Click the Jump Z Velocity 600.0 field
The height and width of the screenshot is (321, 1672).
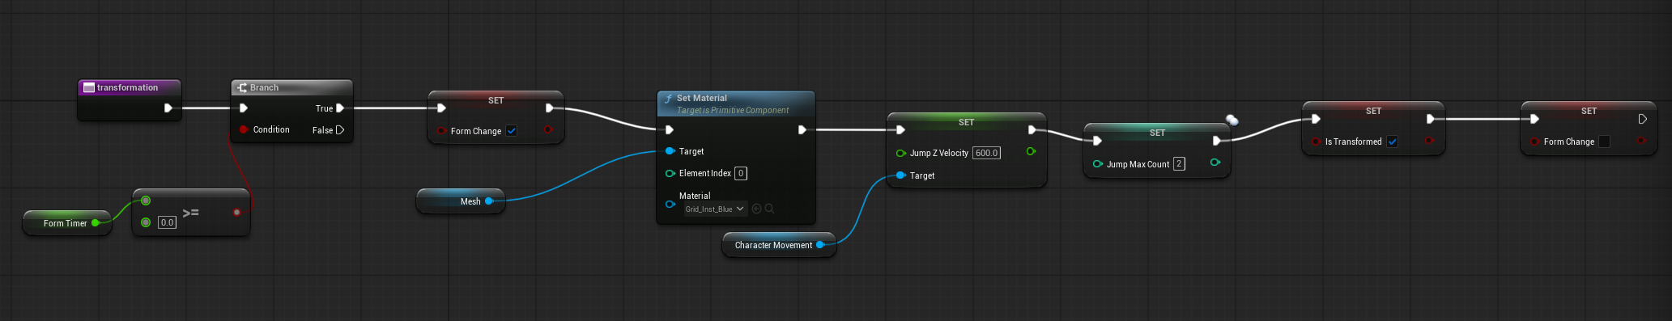point(986,153)
